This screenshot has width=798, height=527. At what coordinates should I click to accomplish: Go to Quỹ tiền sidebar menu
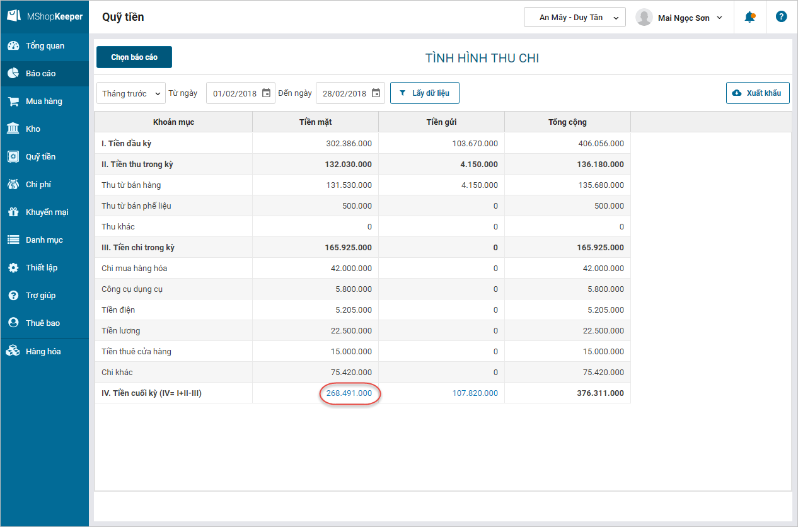(40, 157)
